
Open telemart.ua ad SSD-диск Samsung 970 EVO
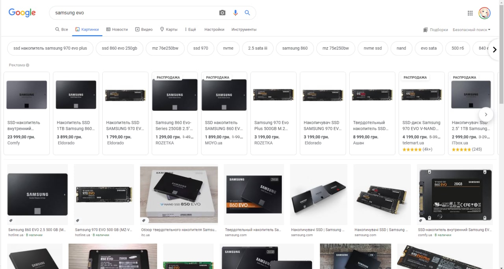[x=422, y=113]
